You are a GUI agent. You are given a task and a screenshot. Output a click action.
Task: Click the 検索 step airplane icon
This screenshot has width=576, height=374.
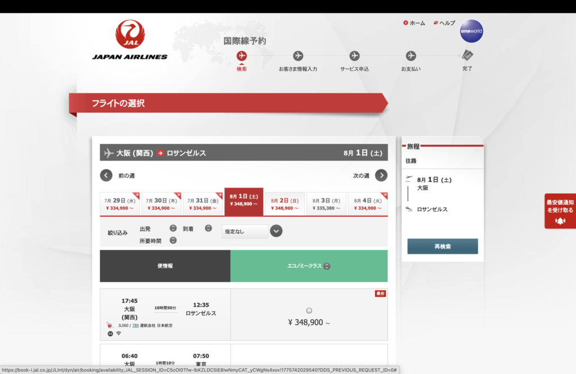(242, 56)
